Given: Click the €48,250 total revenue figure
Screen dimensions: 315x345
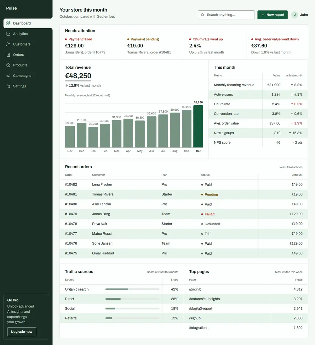Looking at the screenshot, I should click(x=78, y=76).
